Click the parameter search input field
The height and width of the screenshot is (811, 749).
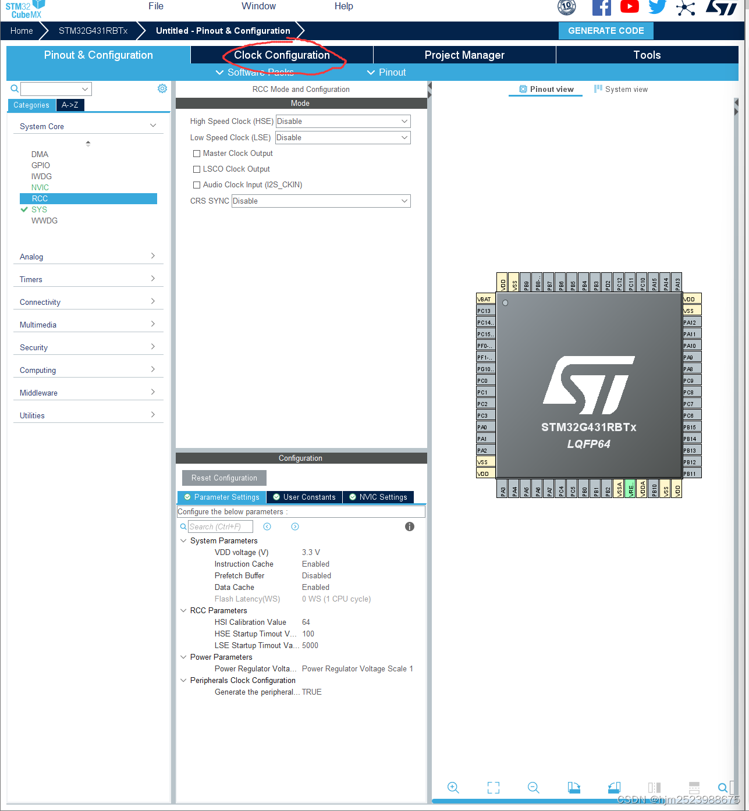[x=220, y=526]
